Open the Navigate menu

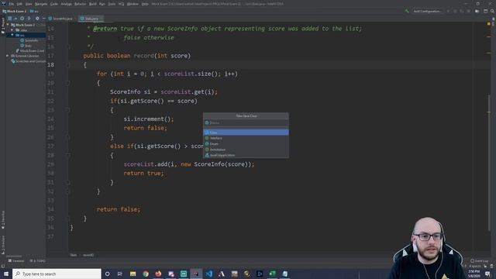41,4
